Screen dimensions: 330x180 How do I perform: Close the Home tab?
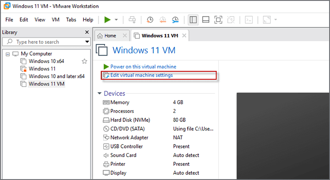(125, 35)
